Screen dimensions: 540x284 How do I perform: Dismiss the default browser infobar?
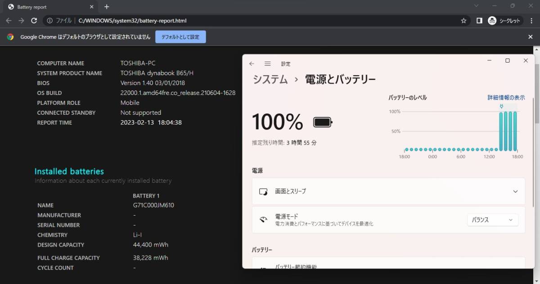[x=531, y=37]
